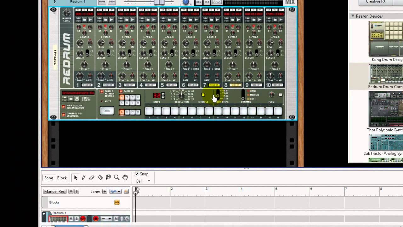The height and width of the screenshot is (227, 403).
Task: Select the Pencil tool
Action: pos(84,178)
